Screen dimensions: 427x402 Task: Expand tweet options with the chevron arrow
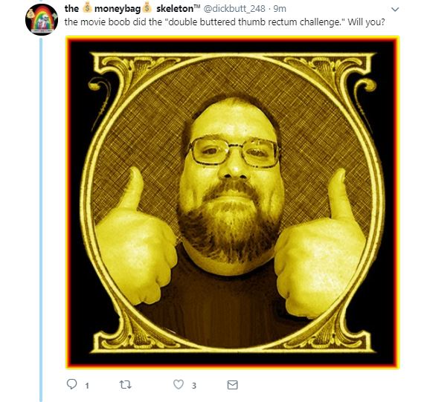[x=395, y=9]
